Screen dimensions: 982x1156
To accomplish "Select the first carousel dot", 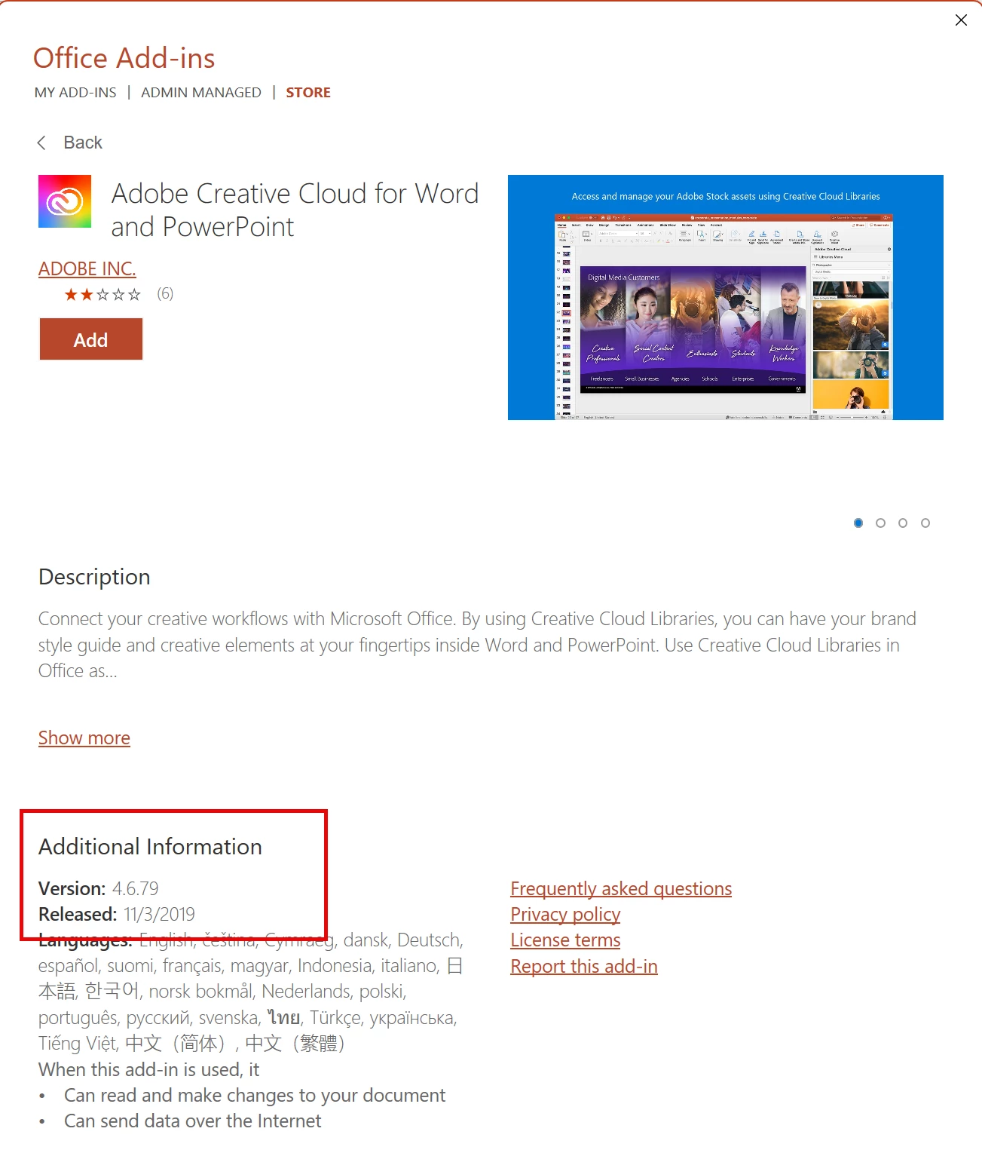I will click(858, 523).
